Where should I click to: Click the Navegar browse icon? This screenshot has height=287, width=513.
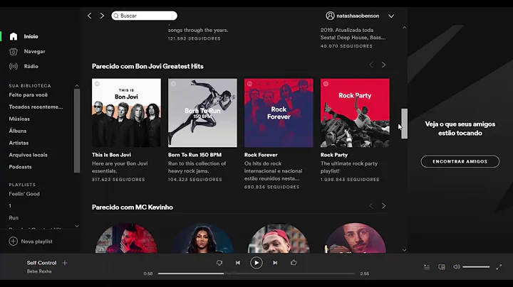pyautogui.click(x=14, y=52)
